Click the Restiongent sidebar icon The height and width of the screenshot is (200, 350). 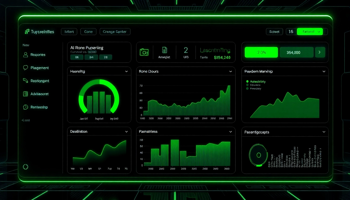tap(26, 81)
